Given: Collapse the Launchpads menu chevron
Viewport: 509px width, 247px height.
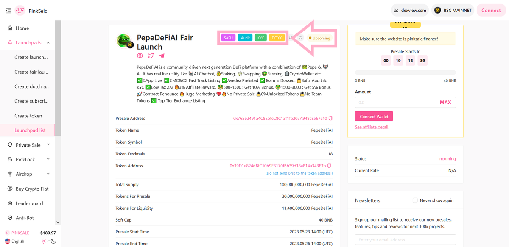Looking at the screenshot, I should (x=48, y=43).
